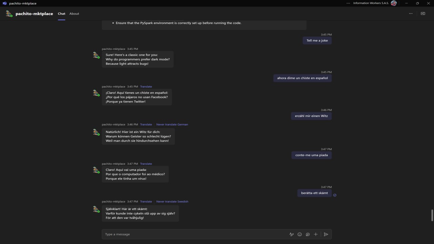Screen dimensions: 434x244
Task: Open the pachito-mktplace bot avatar in the header
Action: click(9, 14)
